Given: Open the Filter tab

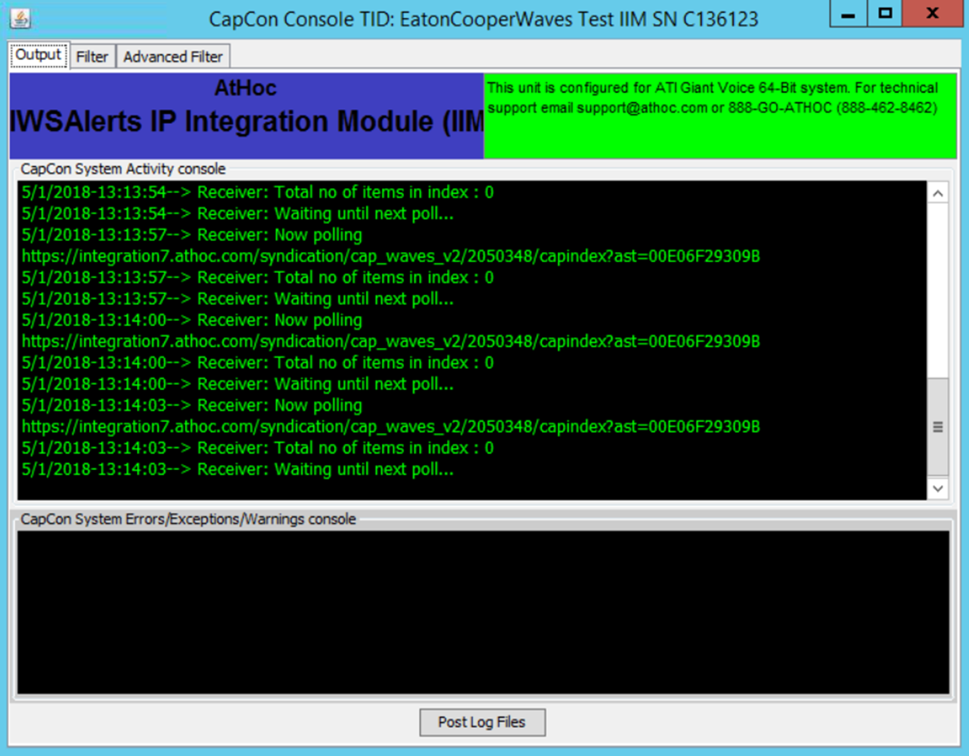Looking at the screenshot, I should coord(92,57).
